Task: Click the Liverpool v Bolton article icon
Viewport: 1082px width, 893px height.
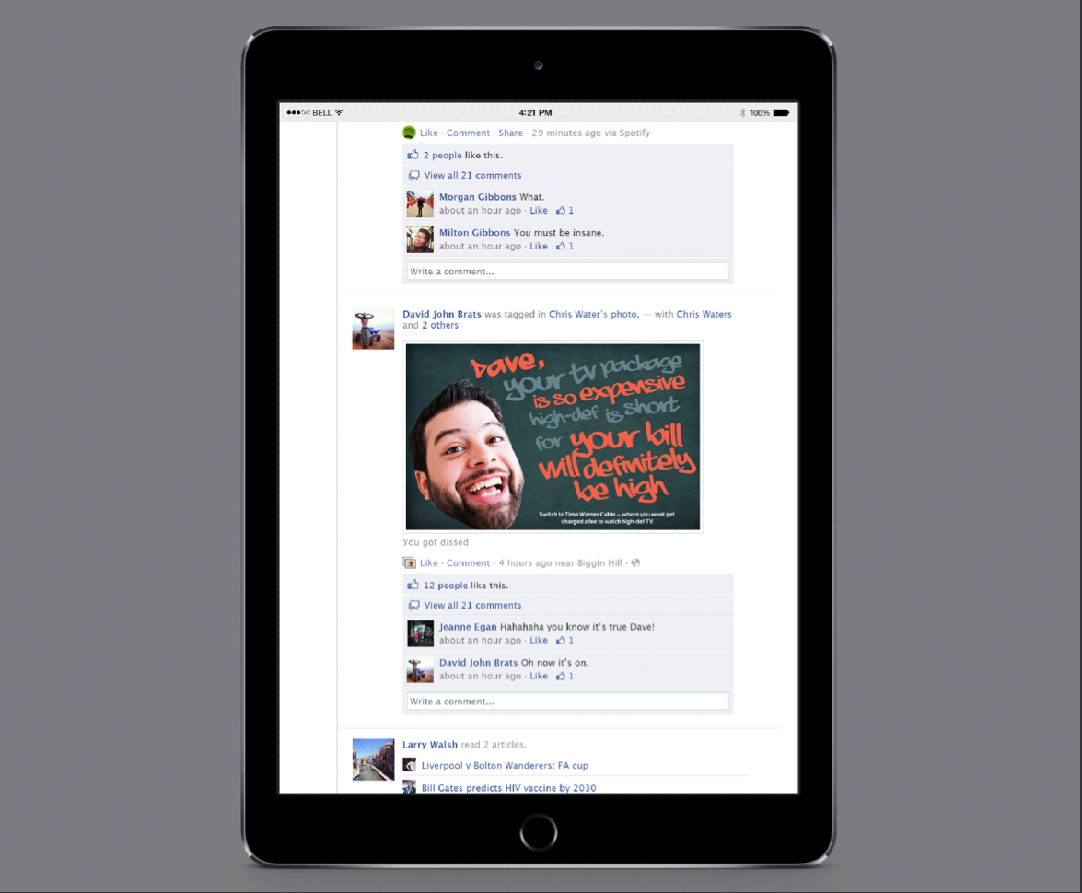Action: 409,765
